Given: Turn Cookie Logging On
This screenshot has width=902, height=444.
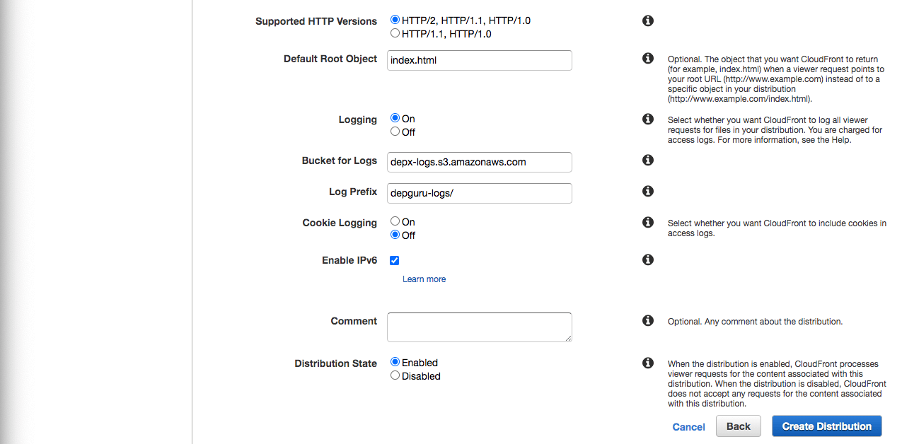Looking at the screenshot, I should tap(395, 221).
